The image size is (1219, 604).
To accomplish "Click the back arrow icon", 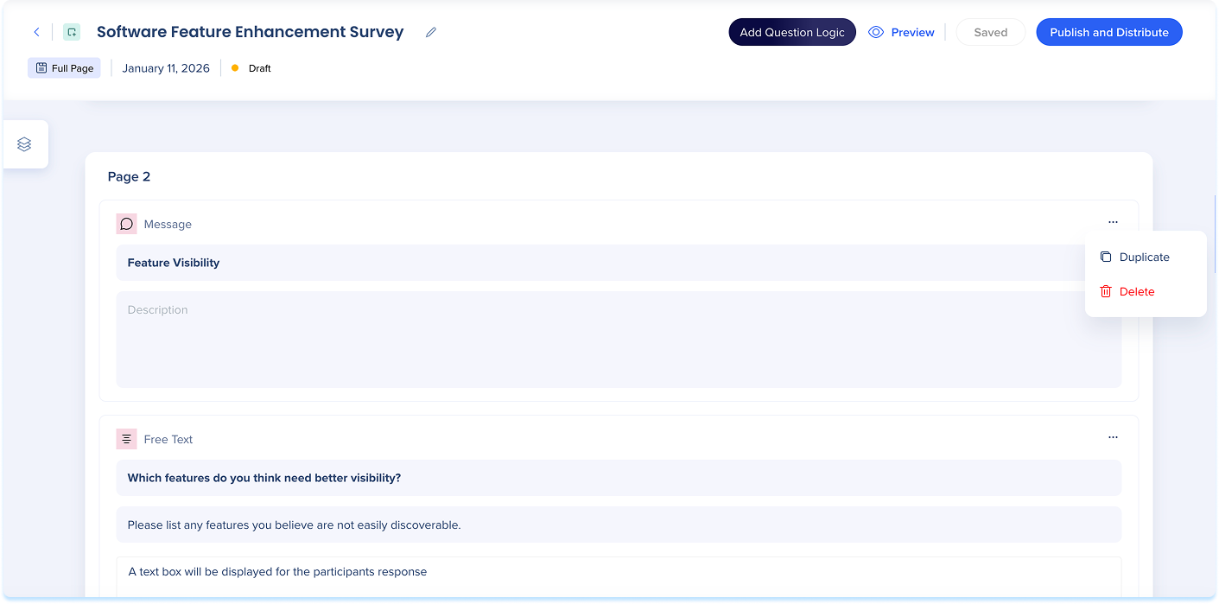I will [x=36, y=32].
